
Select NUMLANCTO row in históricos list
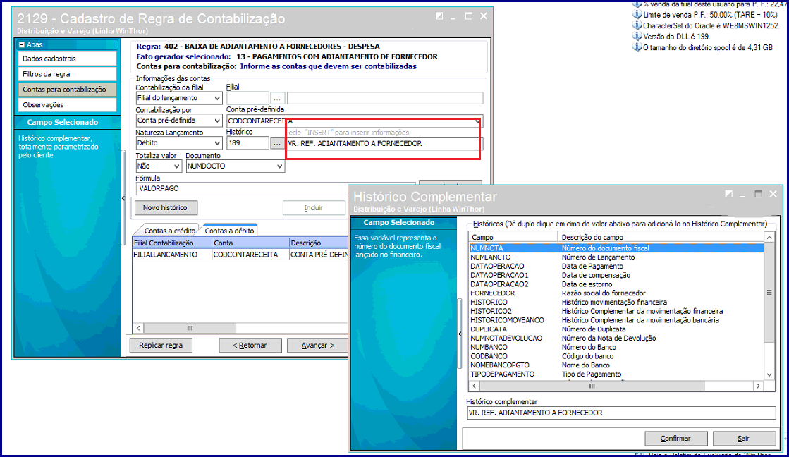(x=616, y=257)
